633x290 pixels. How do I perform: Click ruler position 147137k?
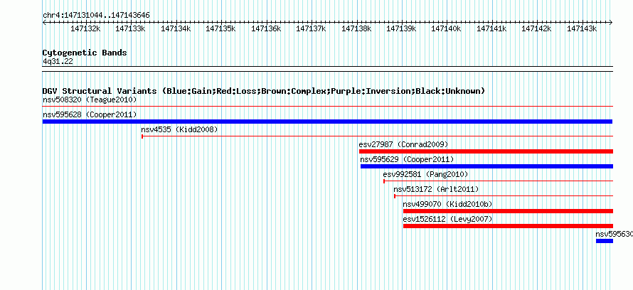pos(312,28)
